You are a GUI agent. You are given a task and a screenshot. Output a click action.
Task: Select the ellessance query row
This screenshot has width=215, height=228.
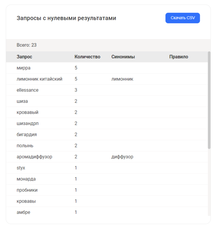tap(107, 90)
